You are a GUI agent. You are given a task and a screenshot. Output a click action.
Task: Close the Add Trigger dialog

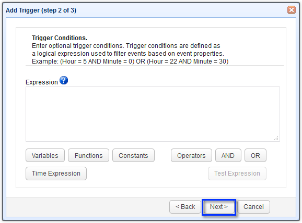tap(291, 10)
